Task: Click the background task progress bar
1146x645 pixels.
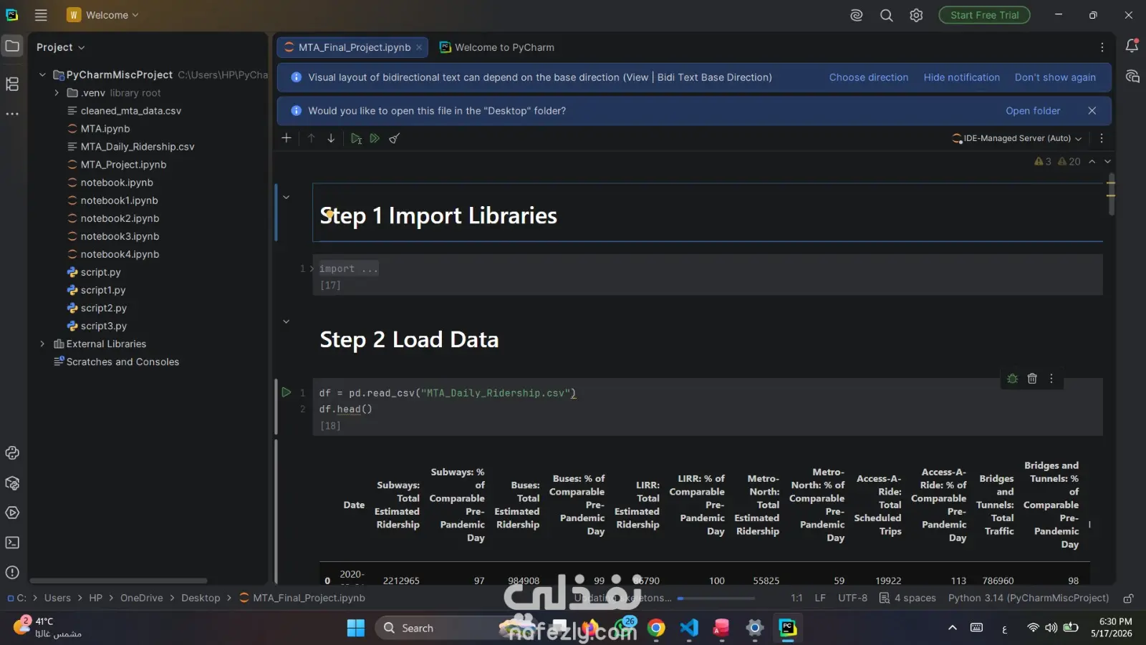Action: click(716, 598)
